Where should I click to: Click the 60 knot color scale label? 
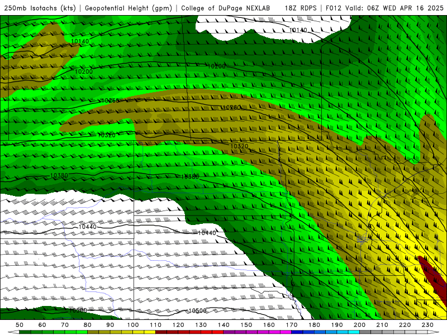pyautogui.click(x=42, y=325)
